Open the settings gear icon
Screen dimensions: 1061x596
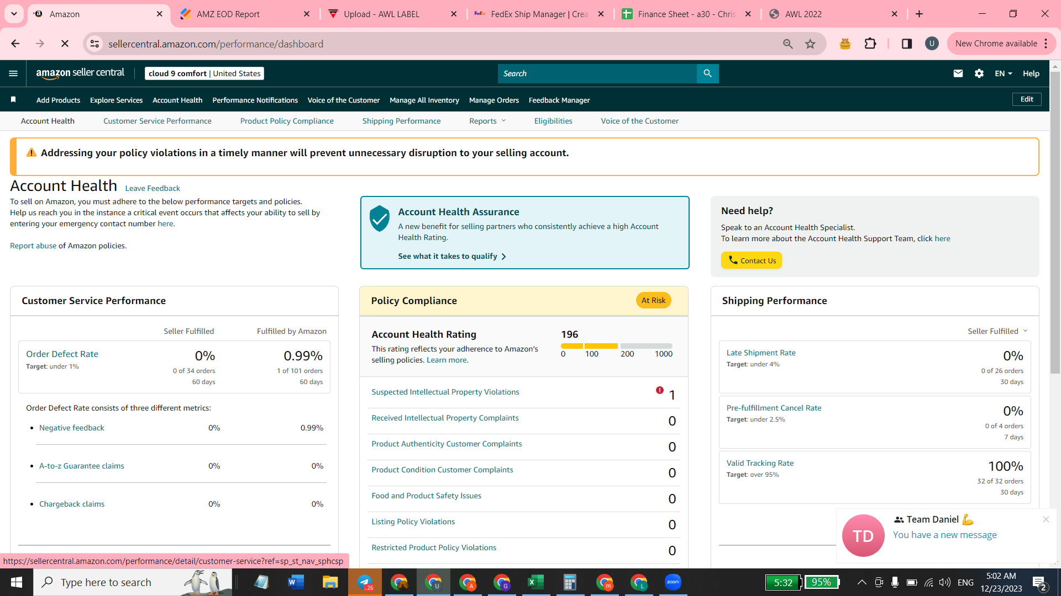[979, 73]
